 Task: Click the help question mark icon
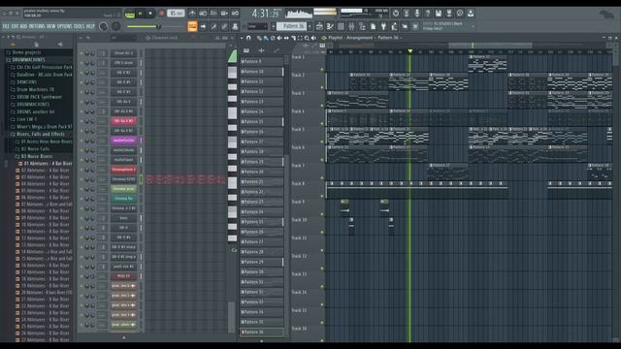click(428, 14)
